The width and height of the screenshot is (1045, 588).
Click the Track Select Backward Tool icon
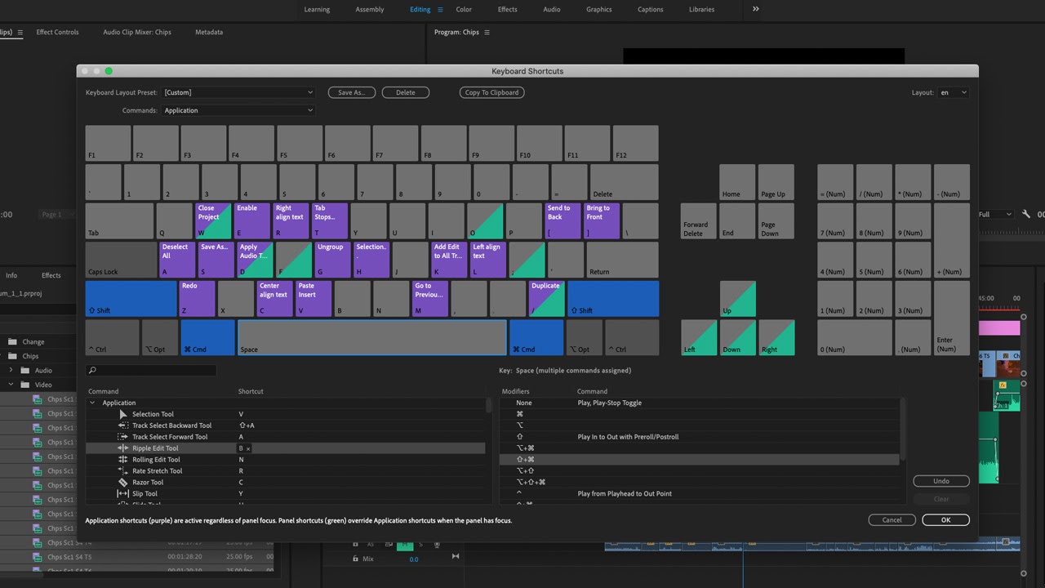tap(123, 425)
